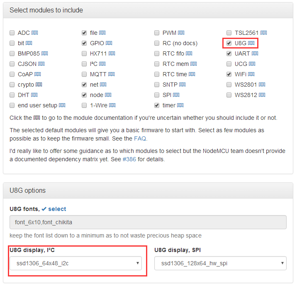297x286 pixels.
Task: Enable the SPI module checkbox
Action: pyautogui.click(x=157, y=95)
